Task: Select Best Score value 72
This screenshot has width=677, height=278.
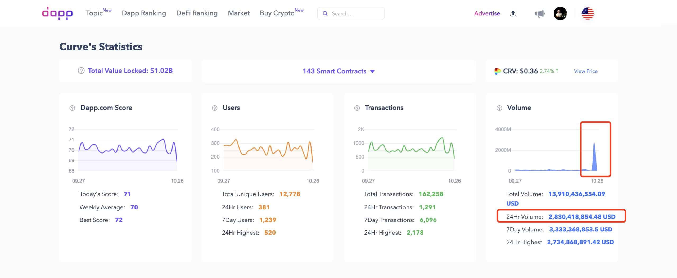Action: (x=119, y=220)
